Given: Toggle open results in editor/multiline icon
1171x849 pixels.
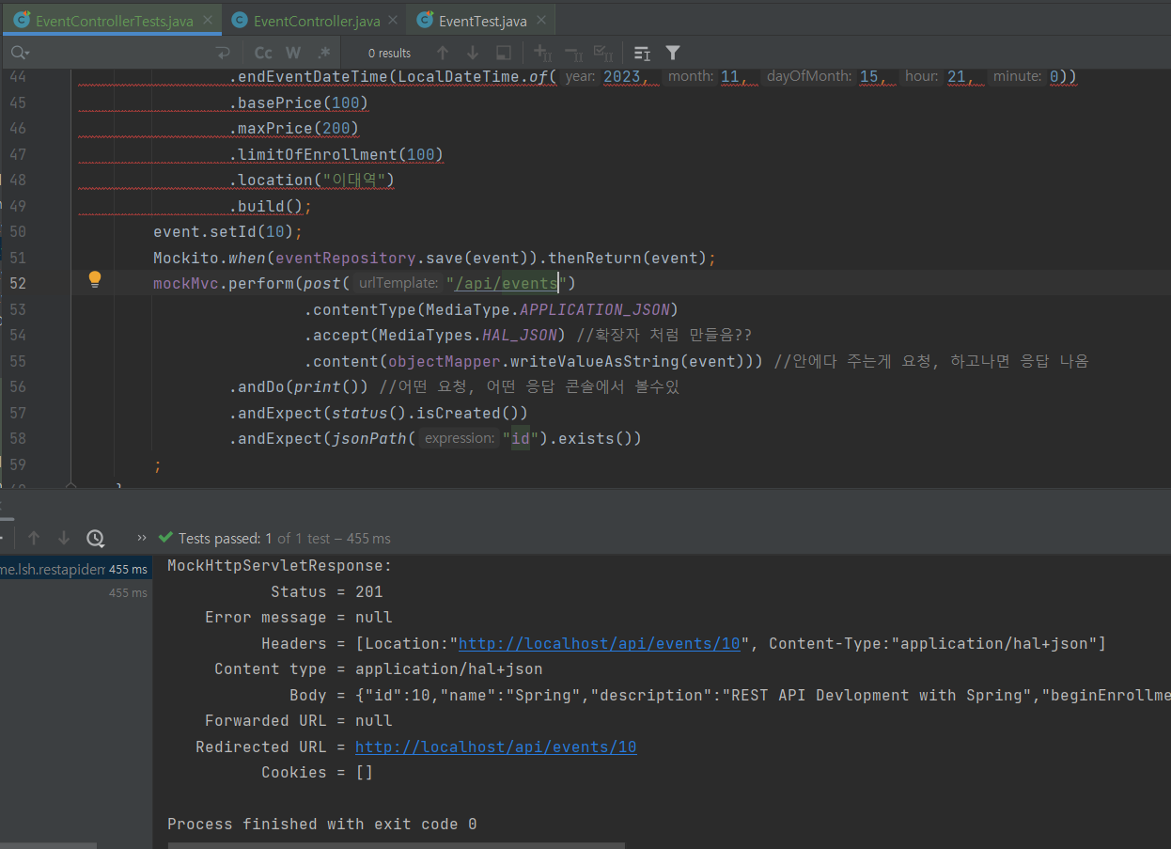Looking at the screenshot, I should (x=642, y=53).
